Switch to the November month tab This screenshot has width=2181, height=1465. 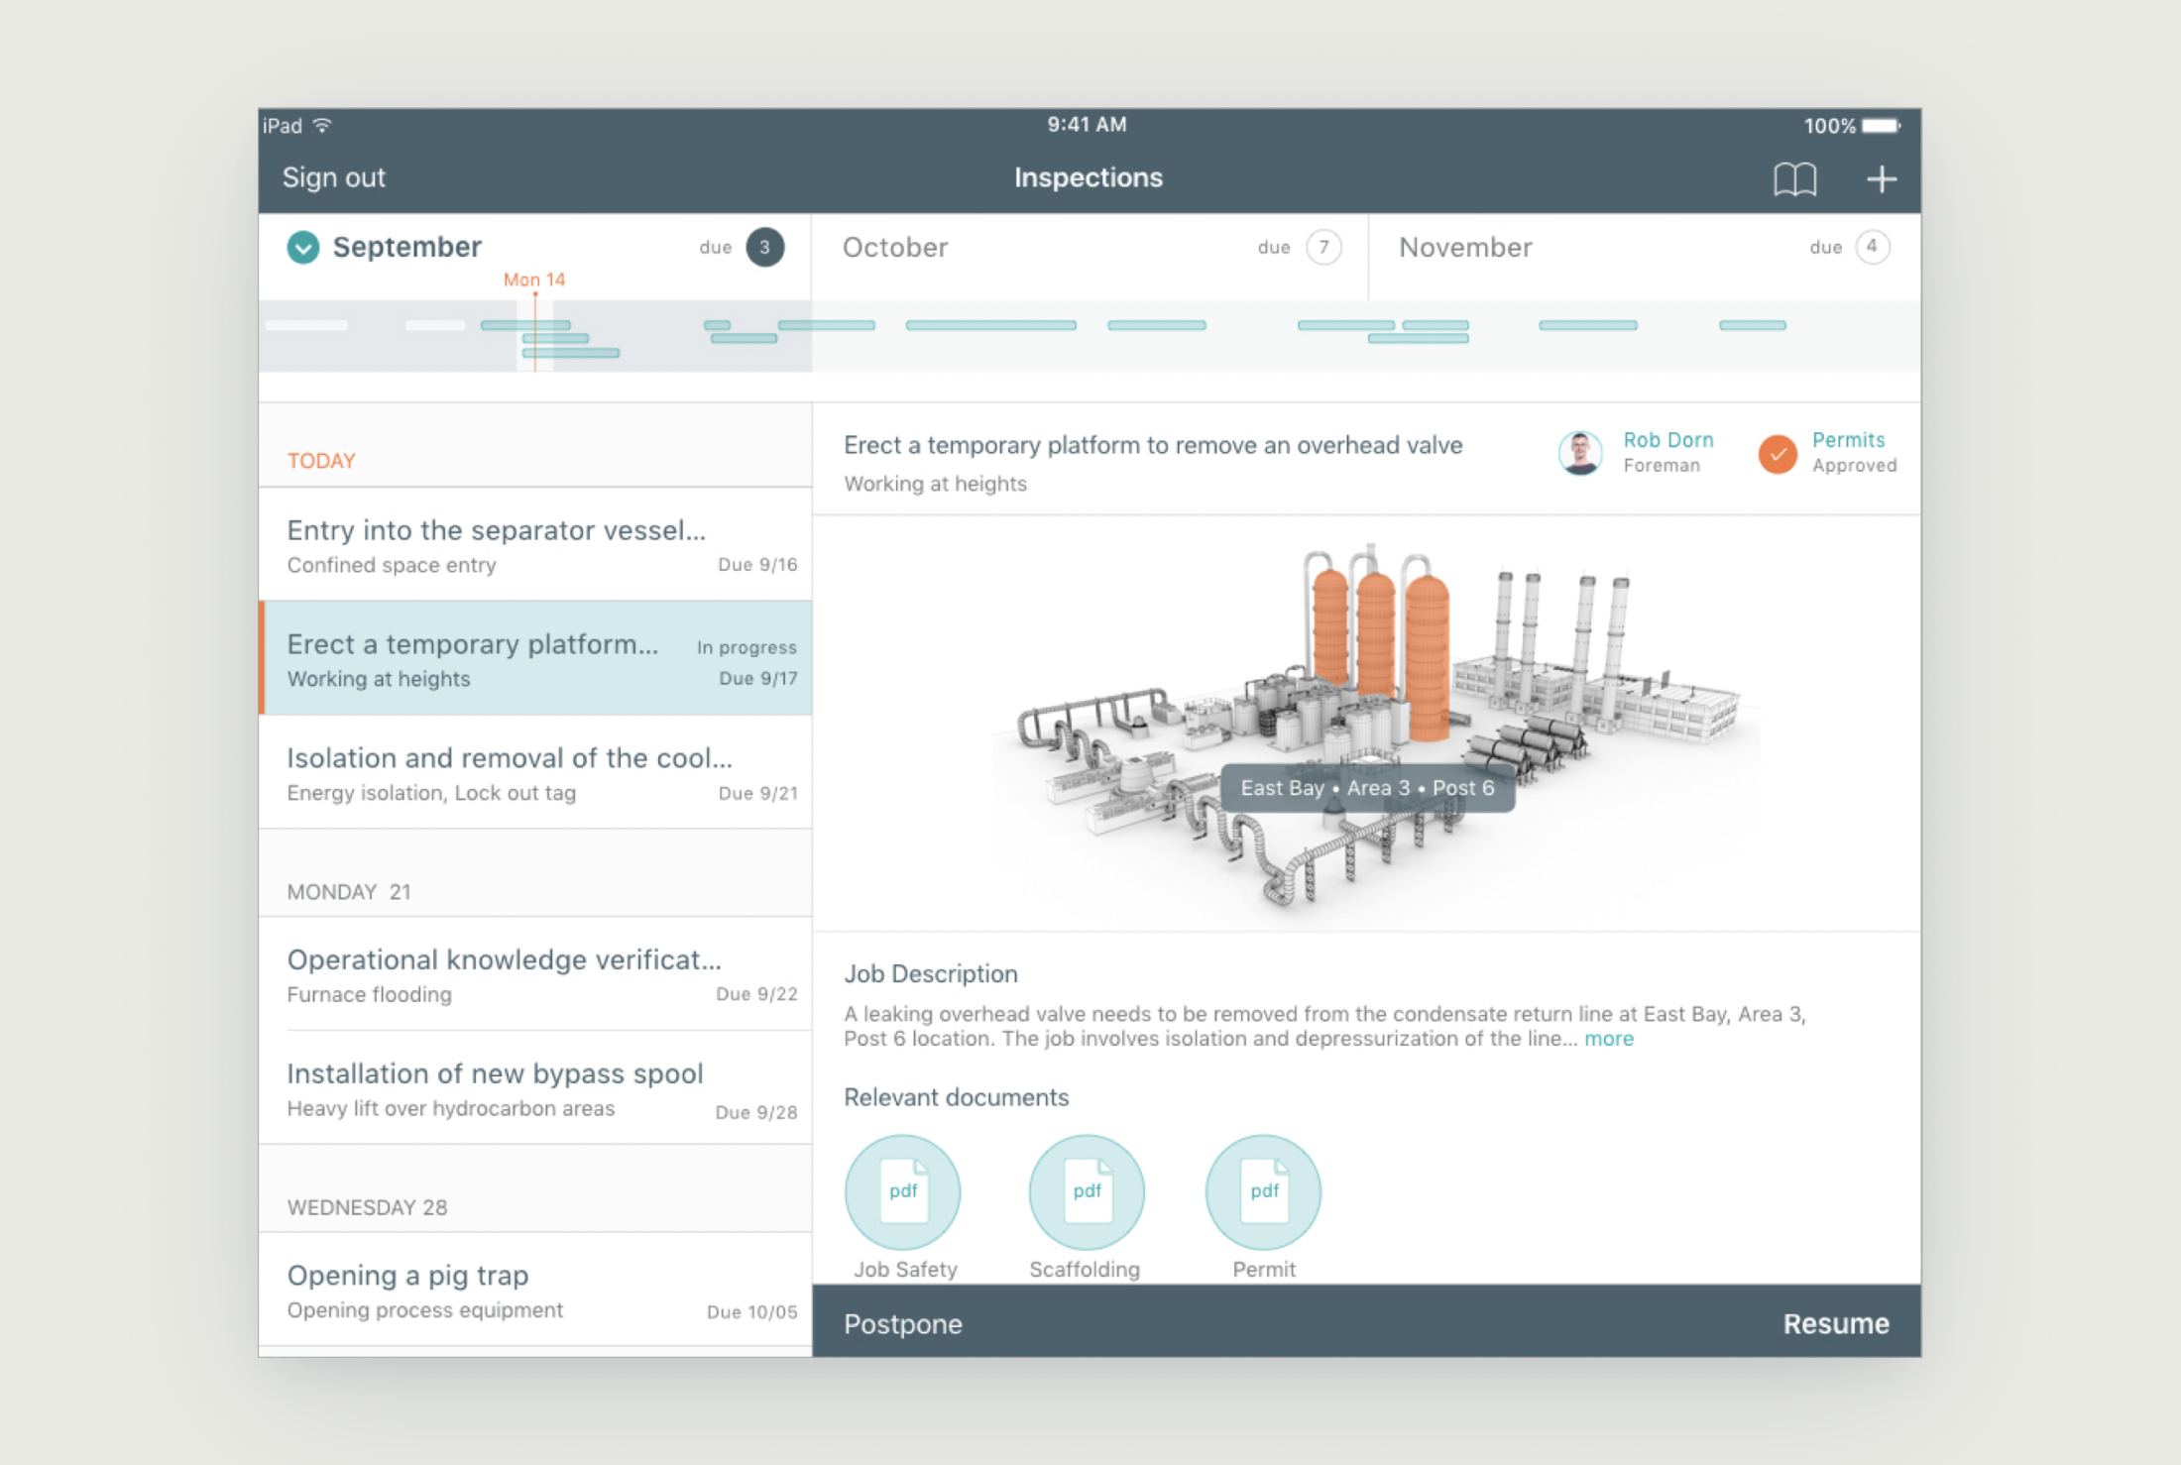tap(1465, 248)
